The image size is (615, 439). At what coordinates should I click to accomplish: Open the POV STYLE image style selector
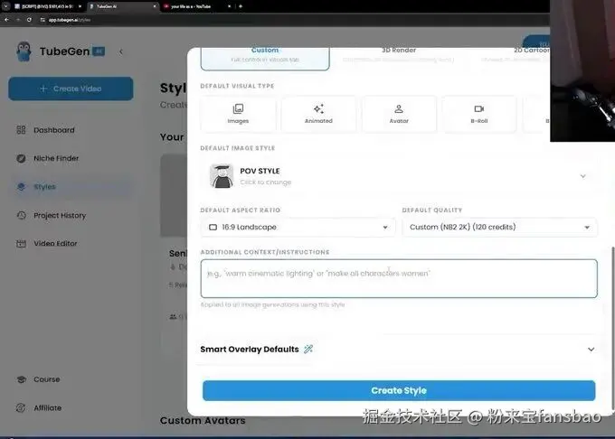399,176
